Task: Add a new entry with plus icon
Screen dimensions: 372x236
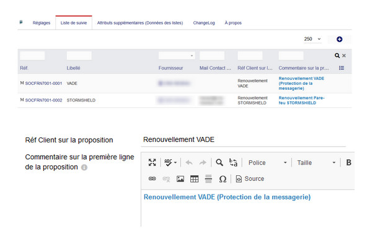Action: click(339, 40)
